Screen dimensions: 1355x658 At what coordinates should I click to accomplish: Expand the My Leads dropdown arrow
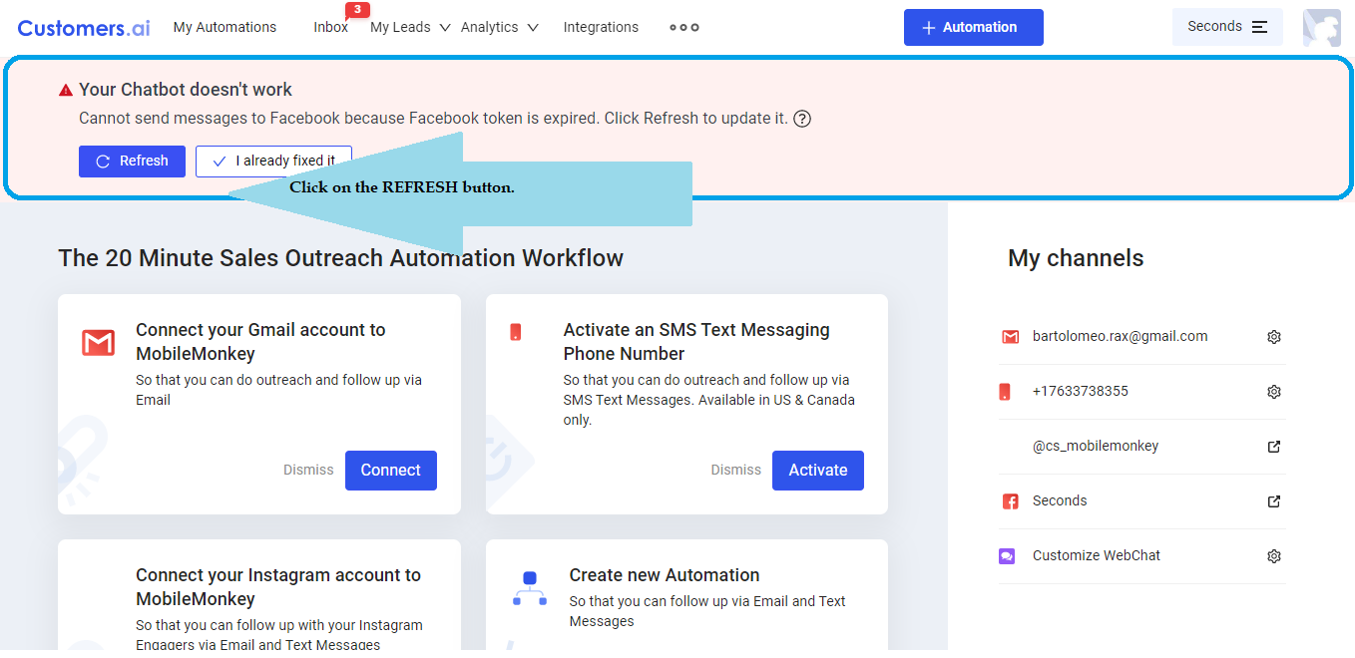445,28
